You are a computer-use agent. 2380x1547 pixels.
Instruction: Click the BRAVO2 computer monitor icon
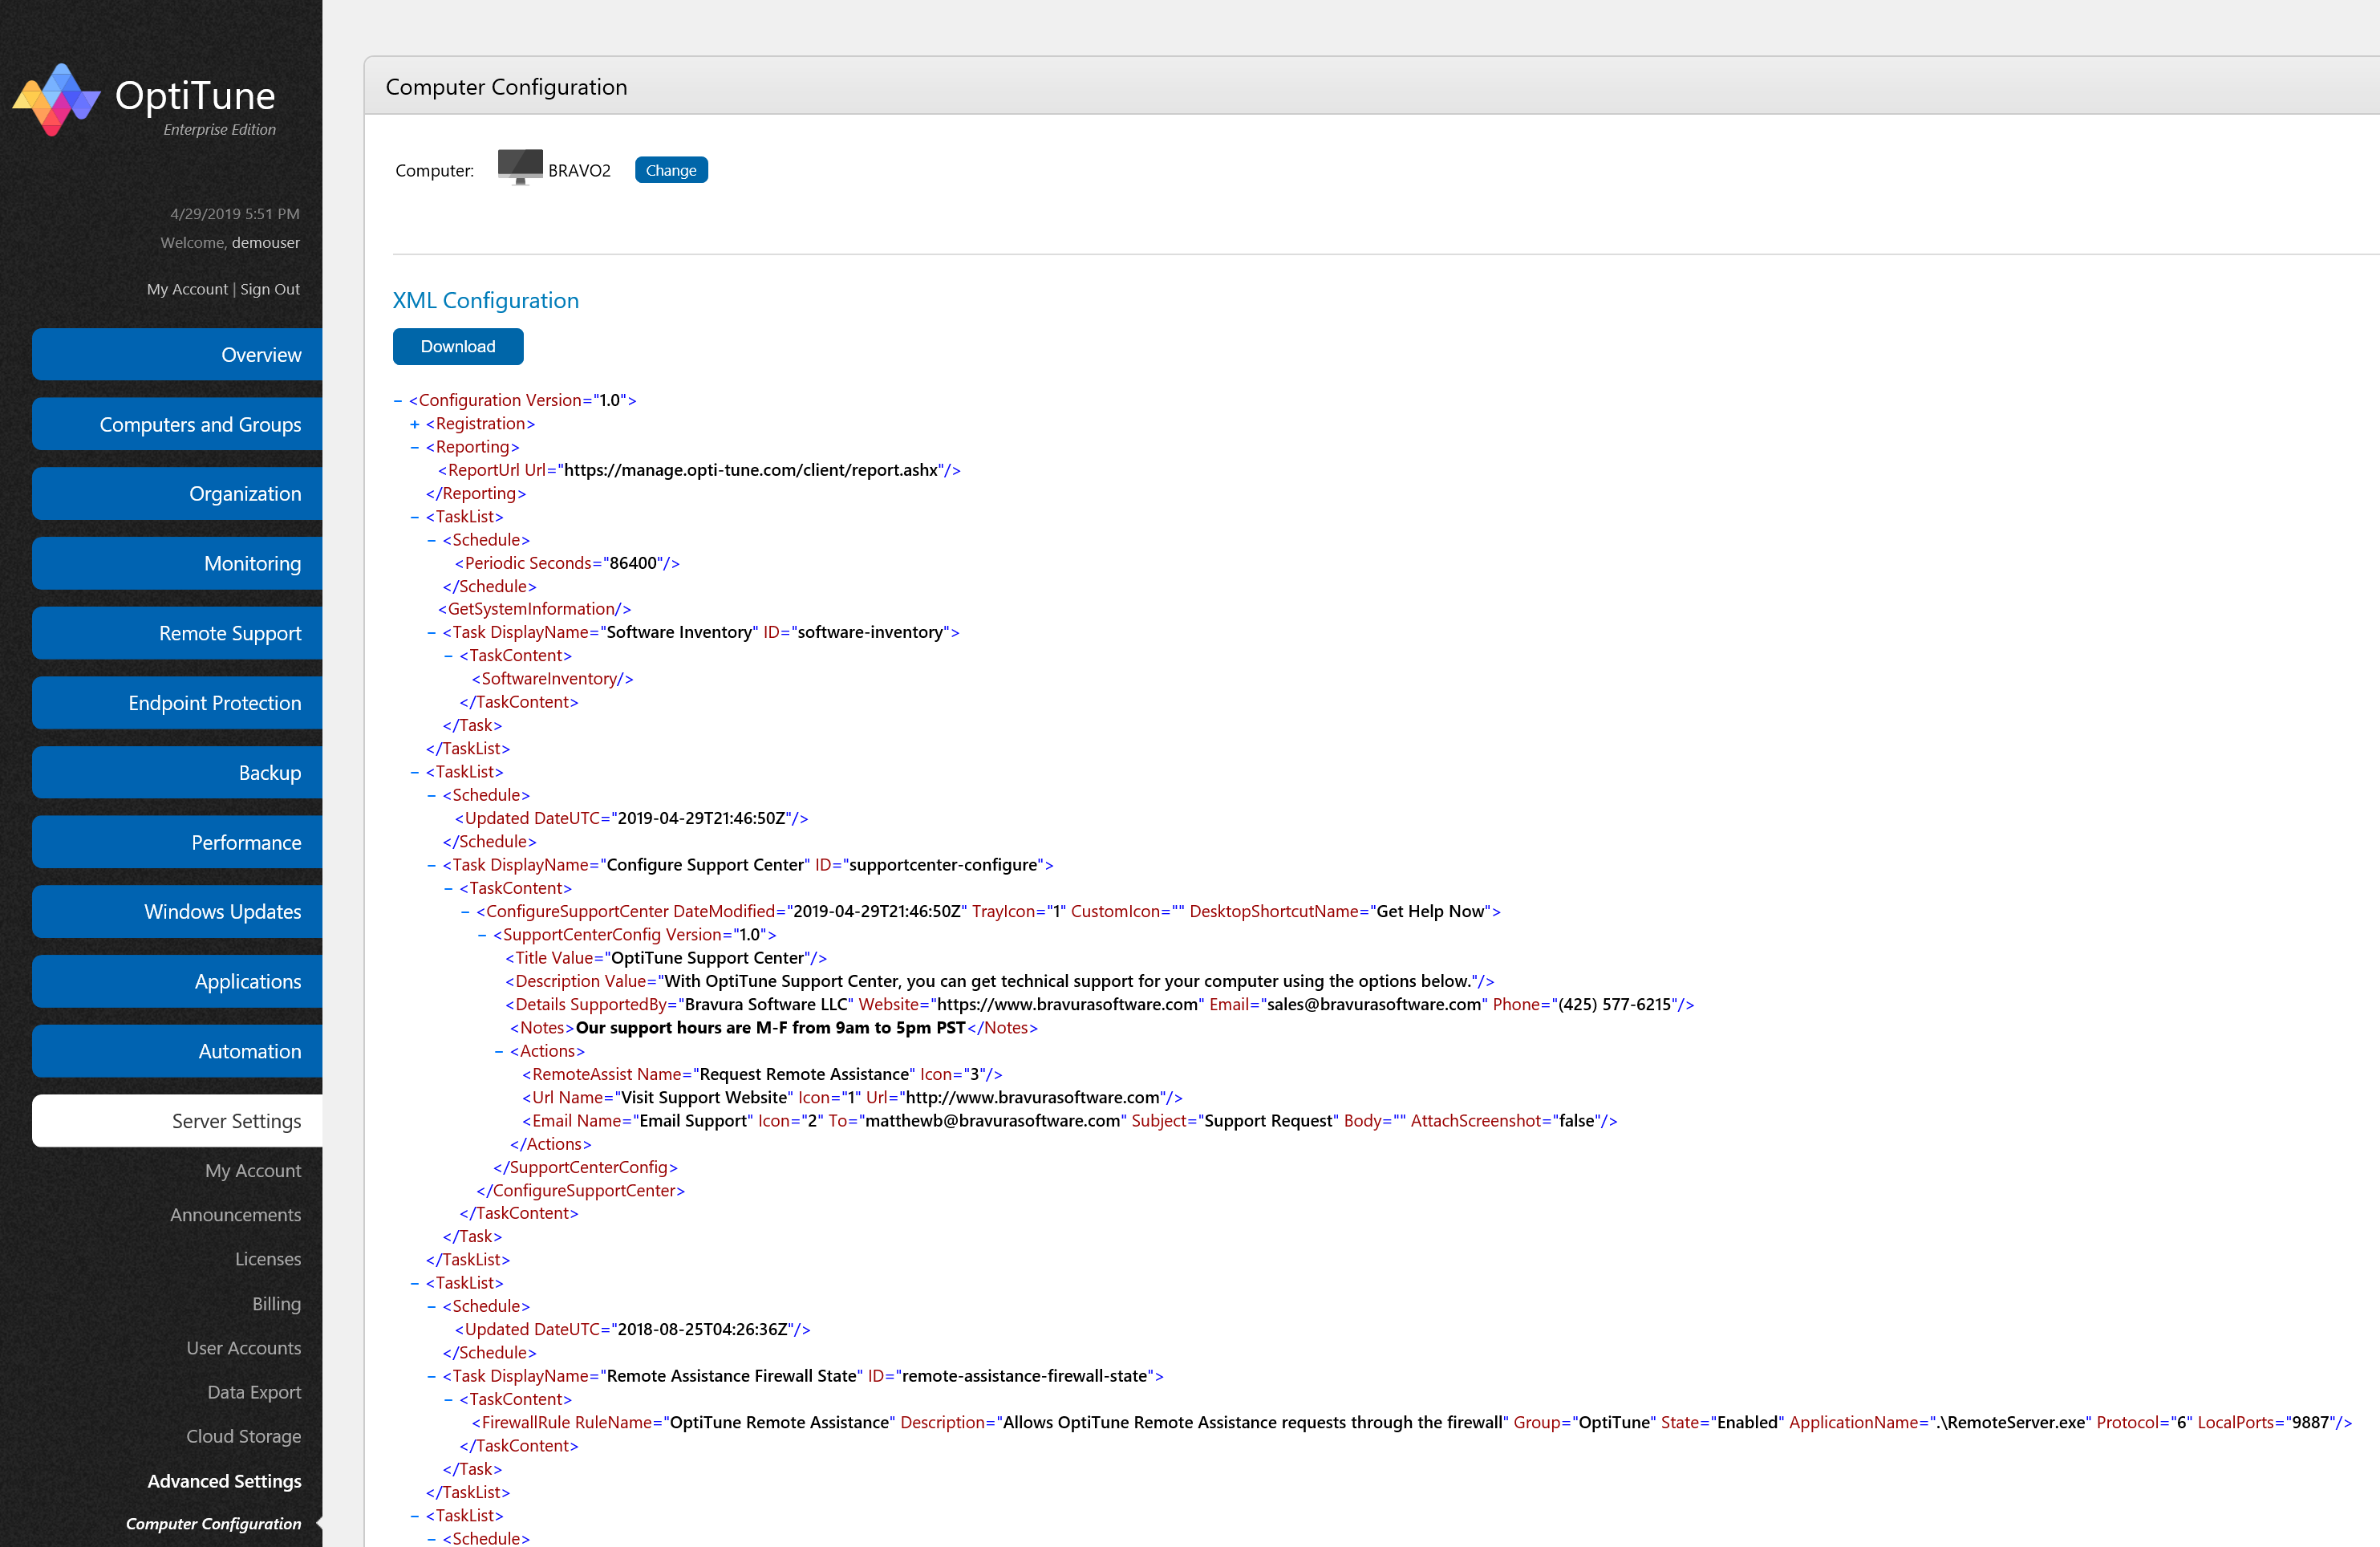[520, 167]
